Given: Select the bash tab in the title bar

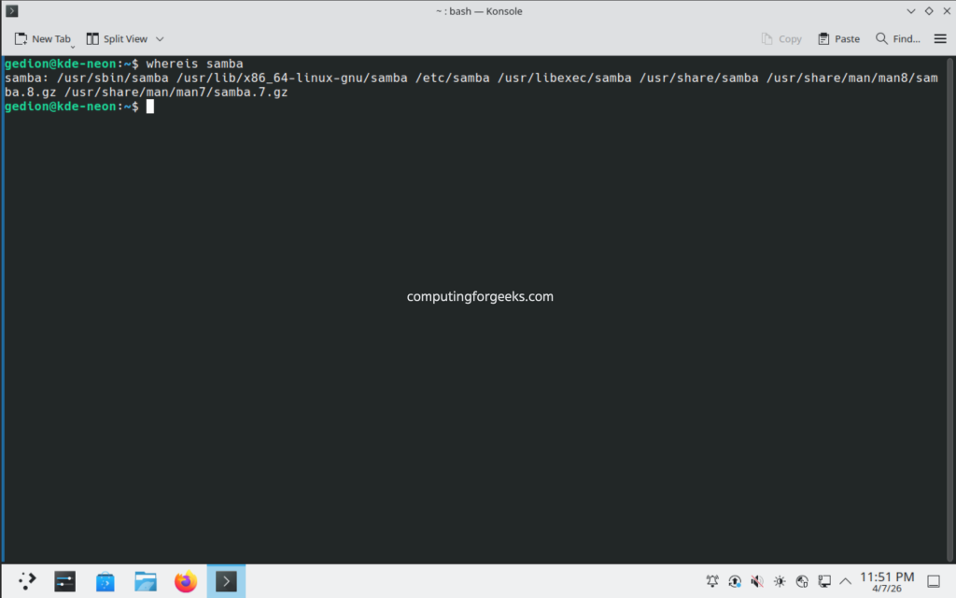Looking at the screenshot, I should click(x=479, y=11).
